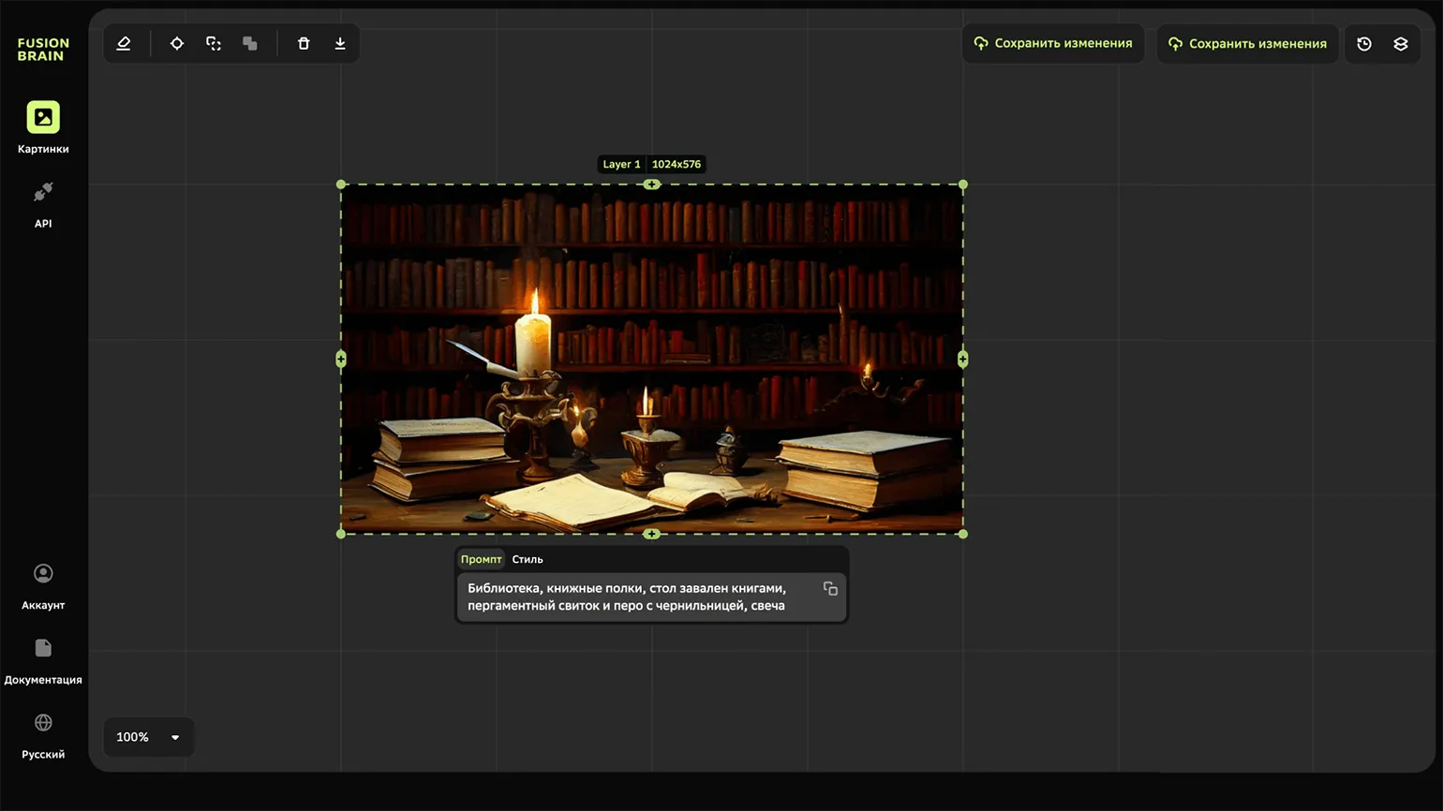Switch to the Промпт tab

481,559
